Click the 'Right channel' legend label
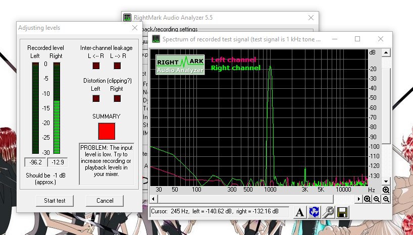Screen dimensions: 413x235 (x=236, y=68)
